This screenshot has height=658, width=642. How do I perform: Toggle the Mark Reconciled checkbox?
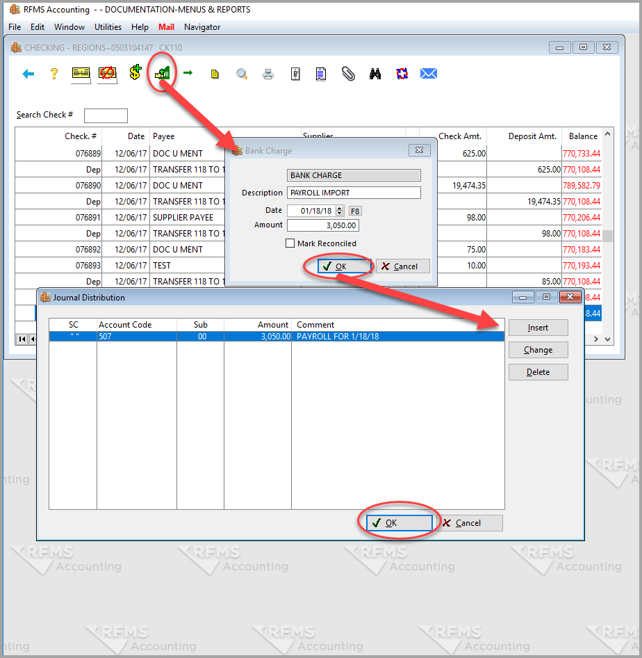coord(290,243)
